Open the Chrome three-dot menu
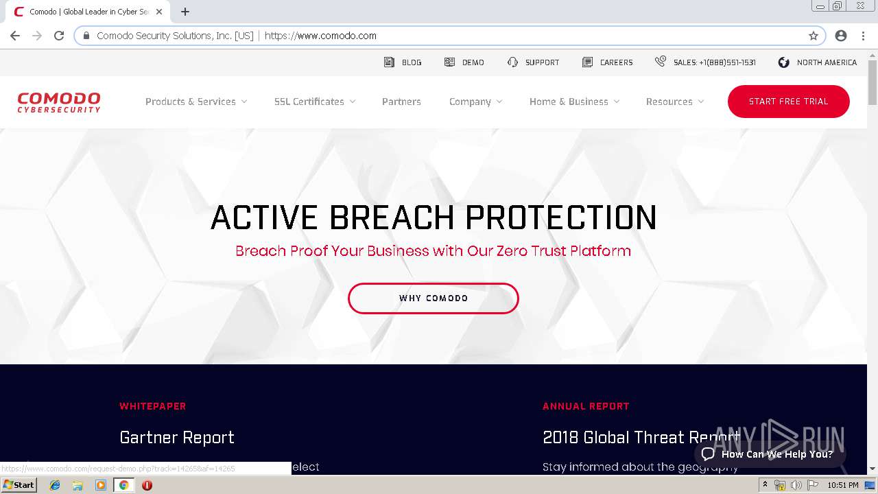Viewport: 878px width, 494px height. (x=863, y=36)
